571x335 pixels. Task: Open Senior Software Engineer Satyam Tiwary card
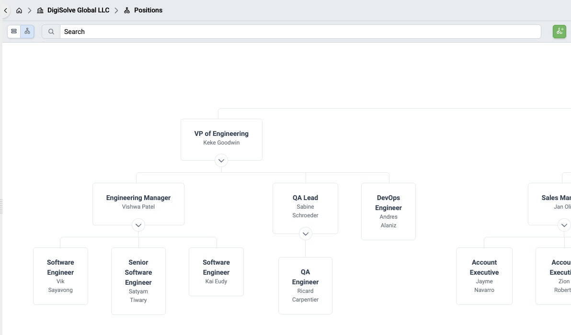tap(138, 281)
